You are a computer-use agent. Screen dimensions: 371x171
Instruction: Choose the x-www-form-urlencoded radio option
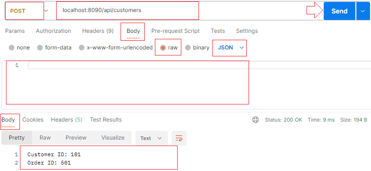pos(82,48)
